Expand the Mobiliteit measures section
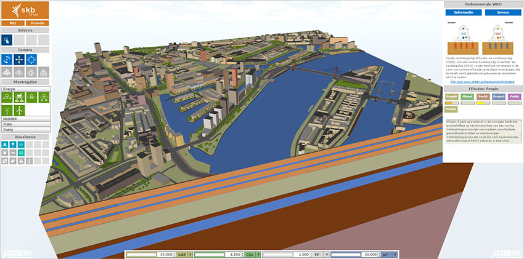 pyautogui.click(x=25, y=119)
